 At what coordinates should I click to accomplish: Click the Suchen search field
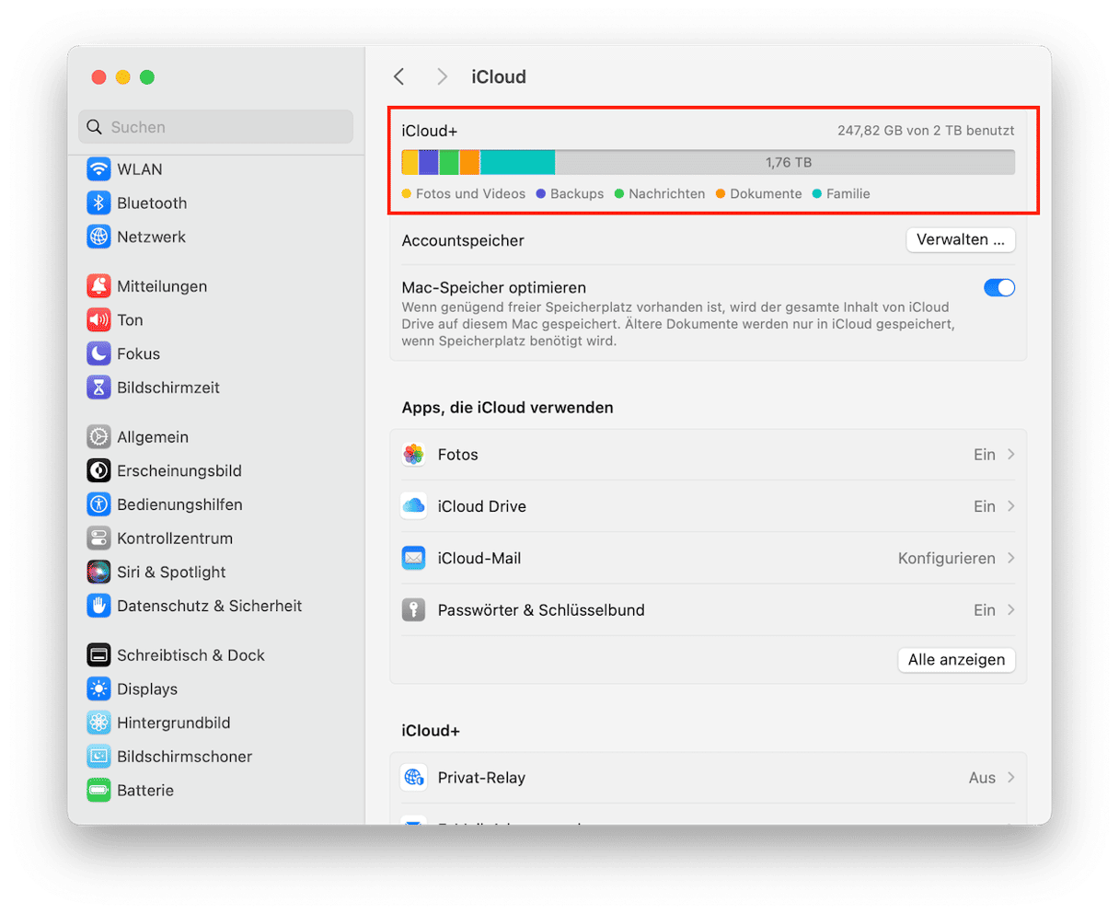point(215,127)
